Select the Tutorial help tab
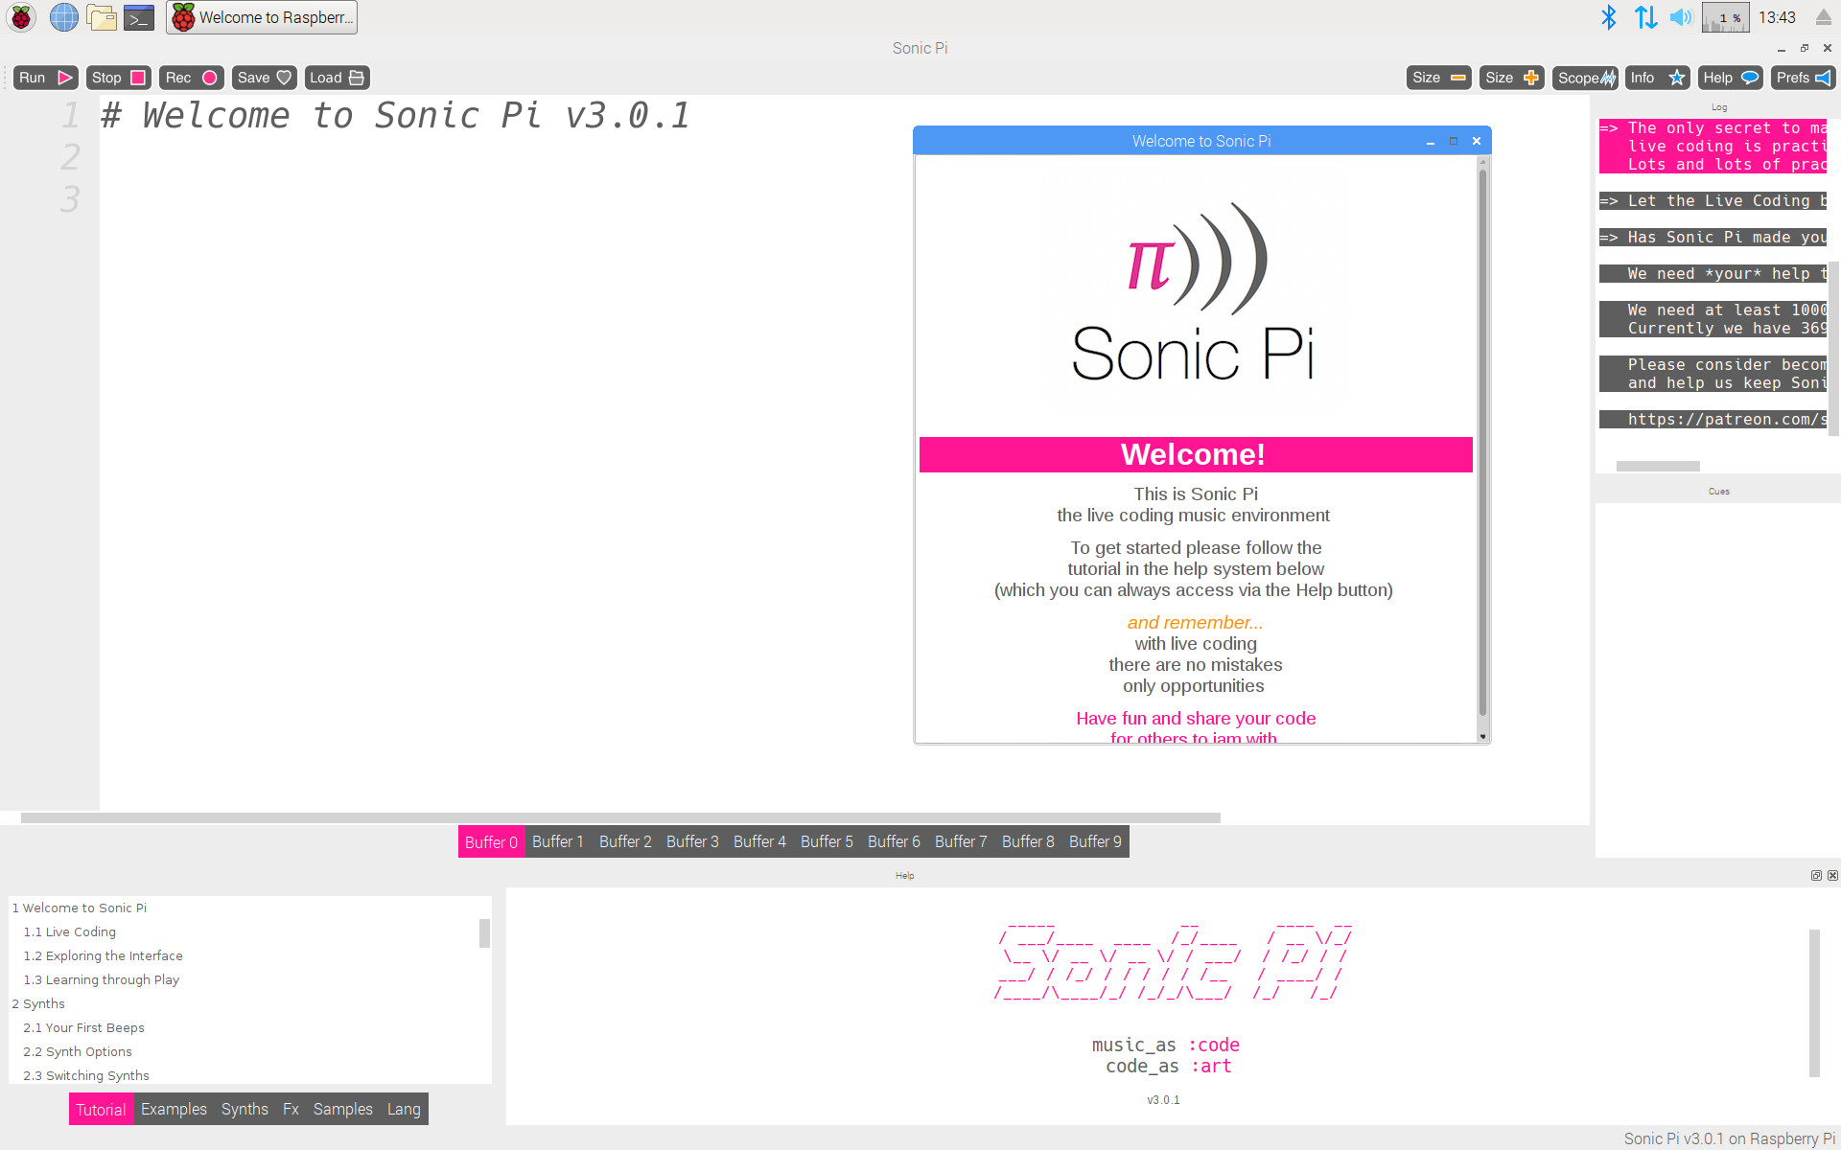The image size is (1841, 1150). click(x=101, y=1109)
